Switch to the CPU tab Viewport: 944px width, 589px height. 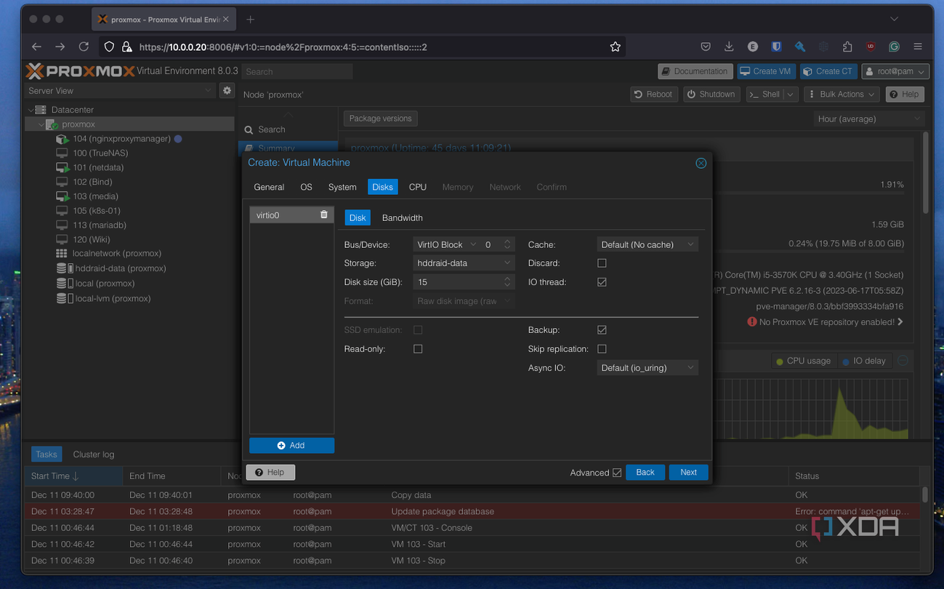417,187
